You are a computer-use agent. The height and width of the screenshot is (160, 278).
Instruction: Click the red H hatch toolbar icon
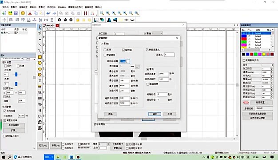pyautogui.click(x=85, y=13)
